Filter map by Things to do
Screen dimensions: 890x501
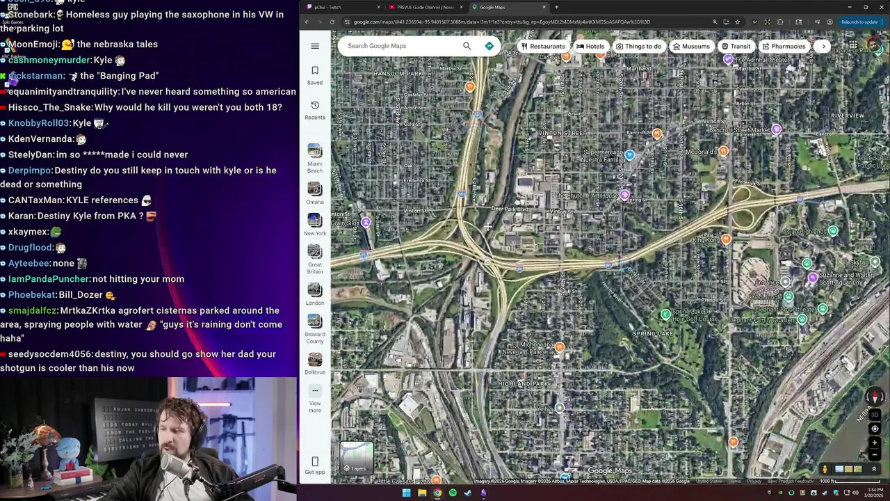click(x=638, y=46)
